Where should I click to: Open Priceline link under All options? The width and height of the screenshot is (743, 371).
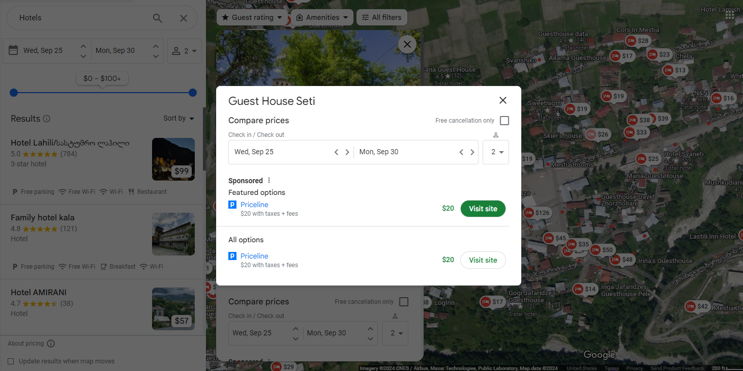[254, 256]
